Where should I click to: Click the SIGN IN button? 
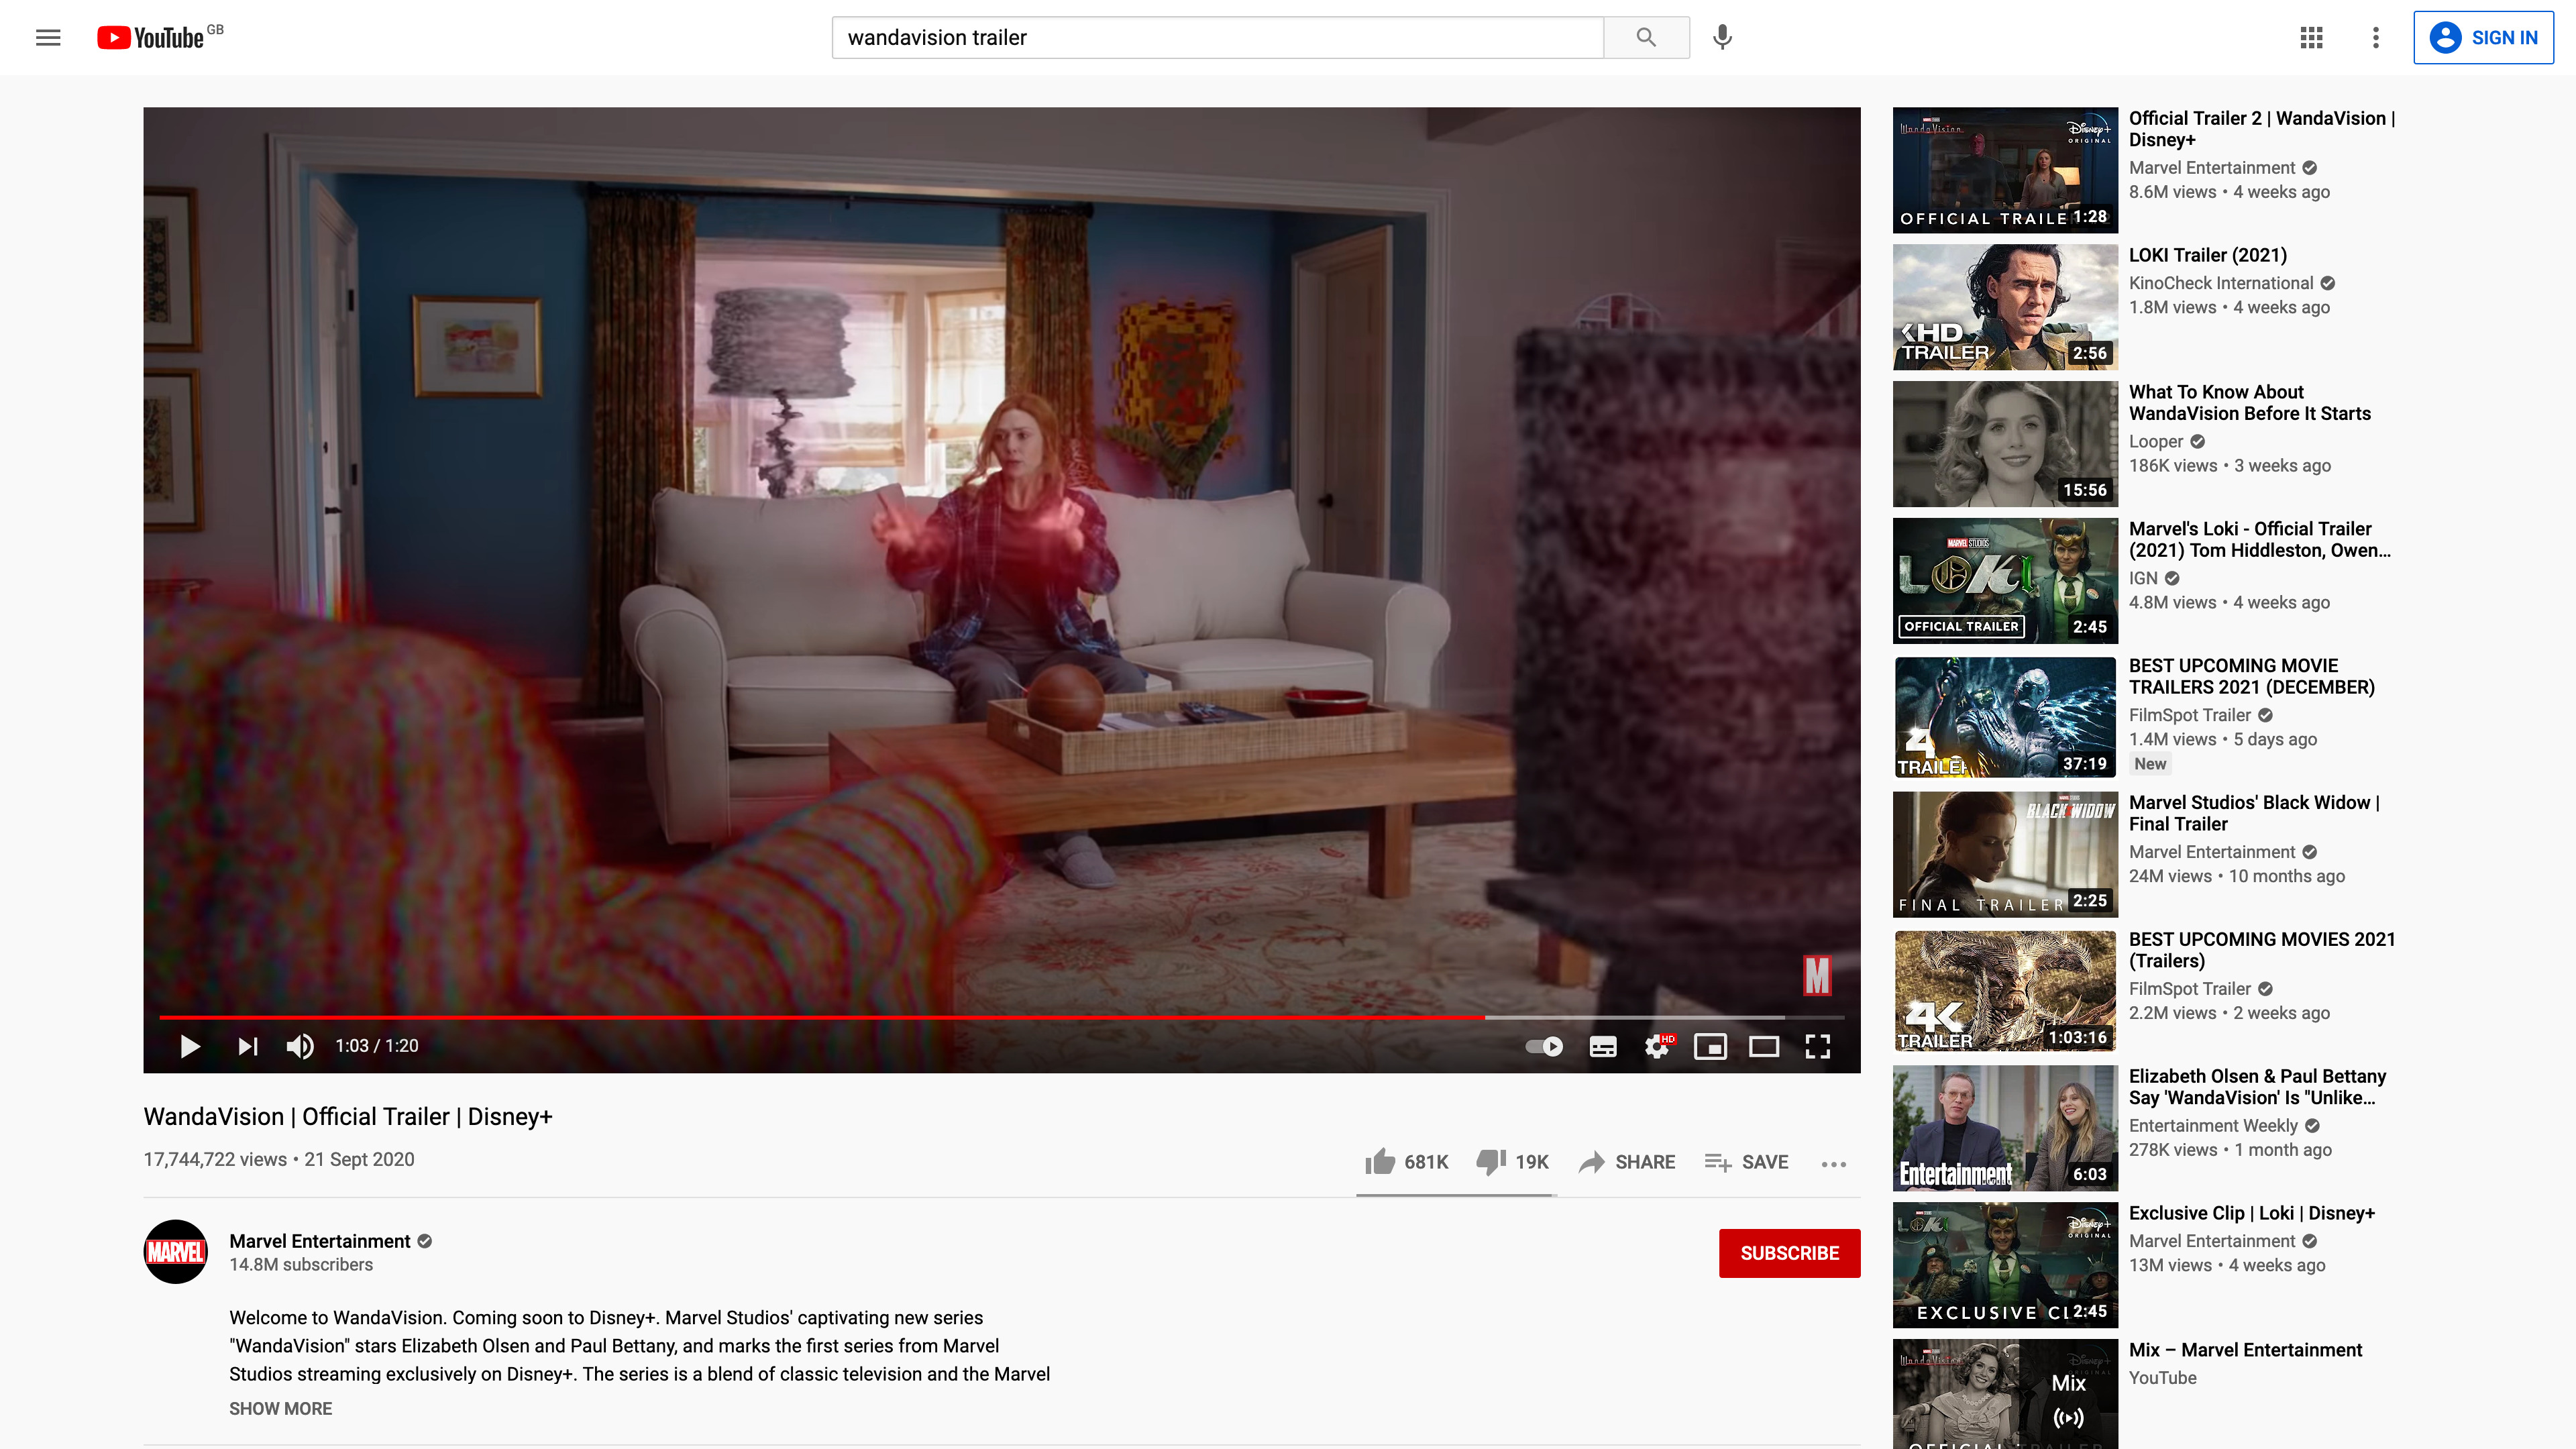click(2483, 38)
